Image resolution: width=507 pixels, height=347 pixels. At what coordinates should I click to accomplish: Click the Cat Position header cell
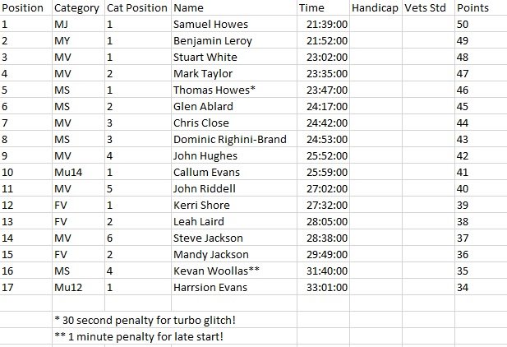pyautogui.click(x=136, y=8)
